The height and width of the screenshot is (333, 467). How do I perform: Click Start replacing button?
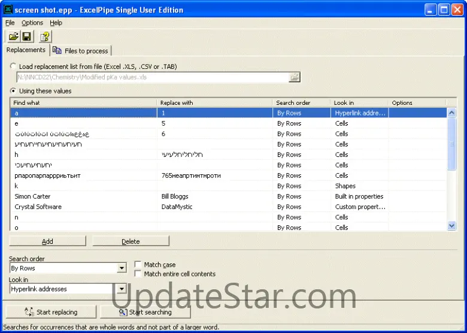[x=51, y=312]
